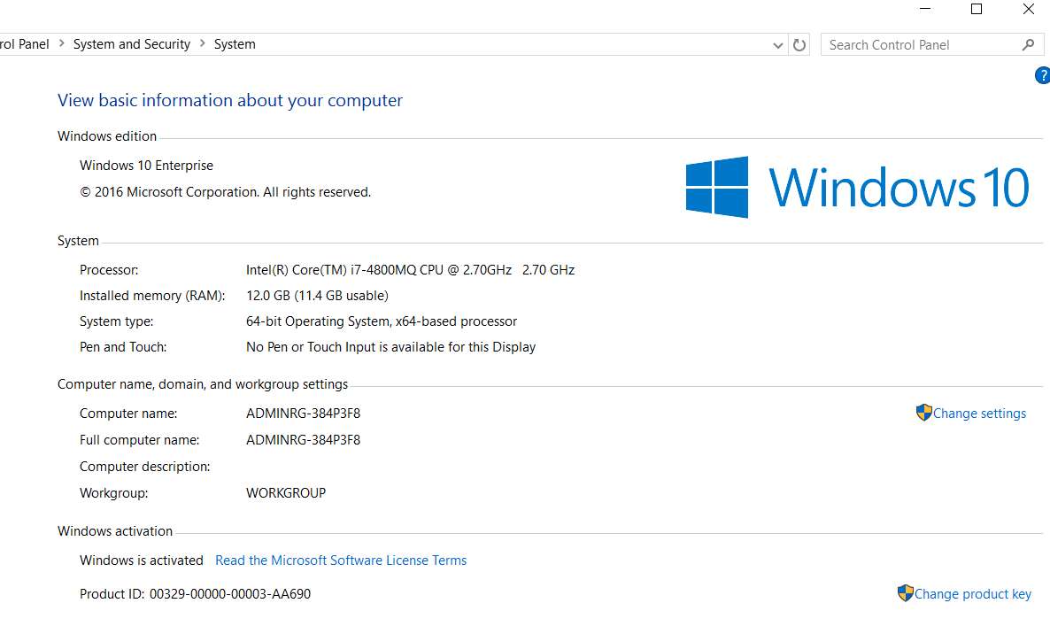Click the refresh icon beside address bar
Image resolution: width=1050 pixels, height=634 pixels.
799,45
